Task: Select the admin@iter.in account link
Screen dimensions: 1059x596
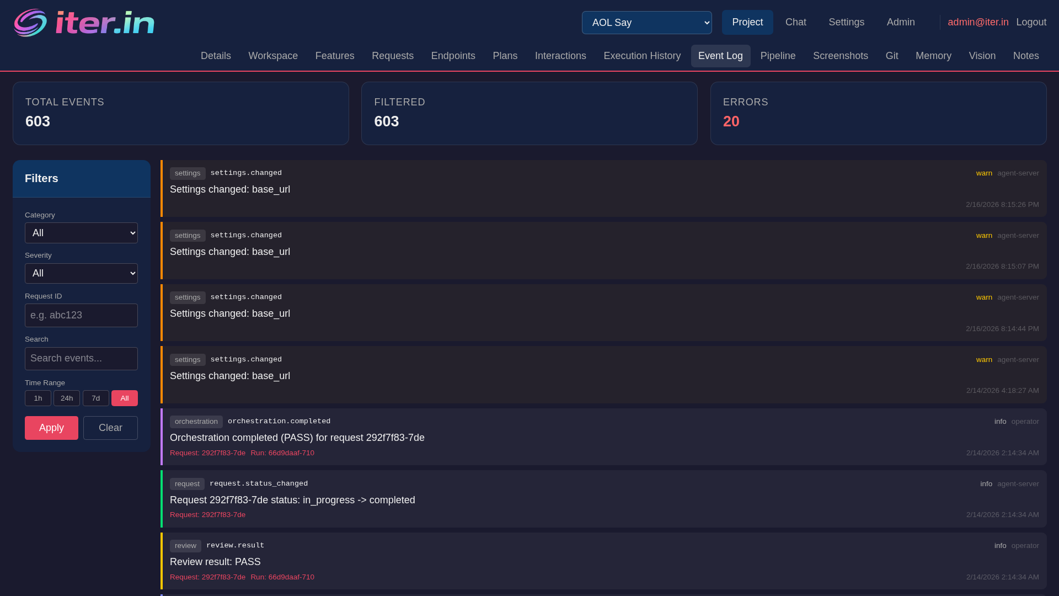Action: (978, 22)
